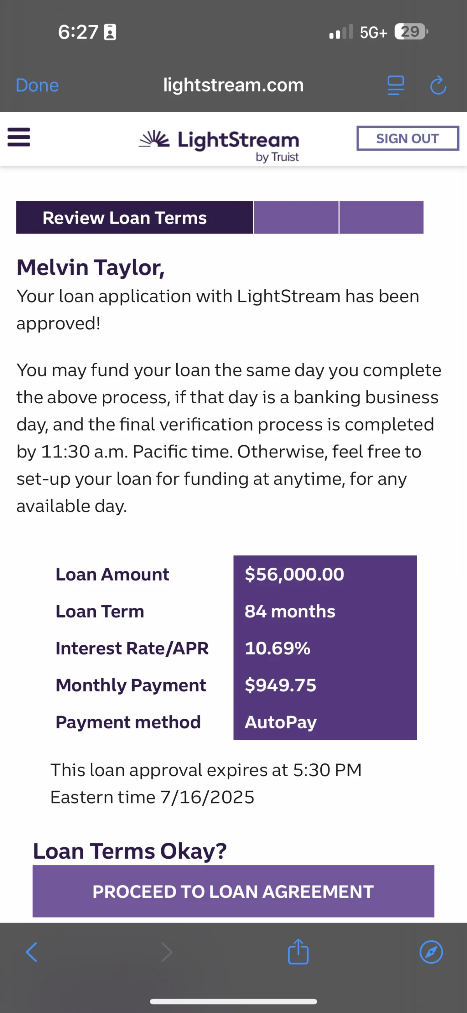
Task: Close the browser view with Done
Action: pyautogui.click(x=37, y=85)
